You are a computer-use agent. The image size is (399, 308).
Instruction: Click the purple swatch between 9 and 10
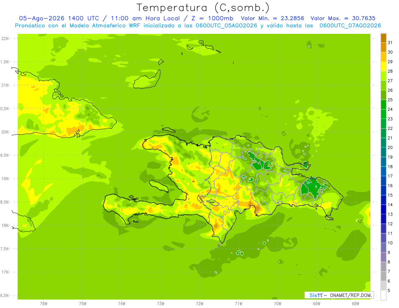click(x=383, y=248)
